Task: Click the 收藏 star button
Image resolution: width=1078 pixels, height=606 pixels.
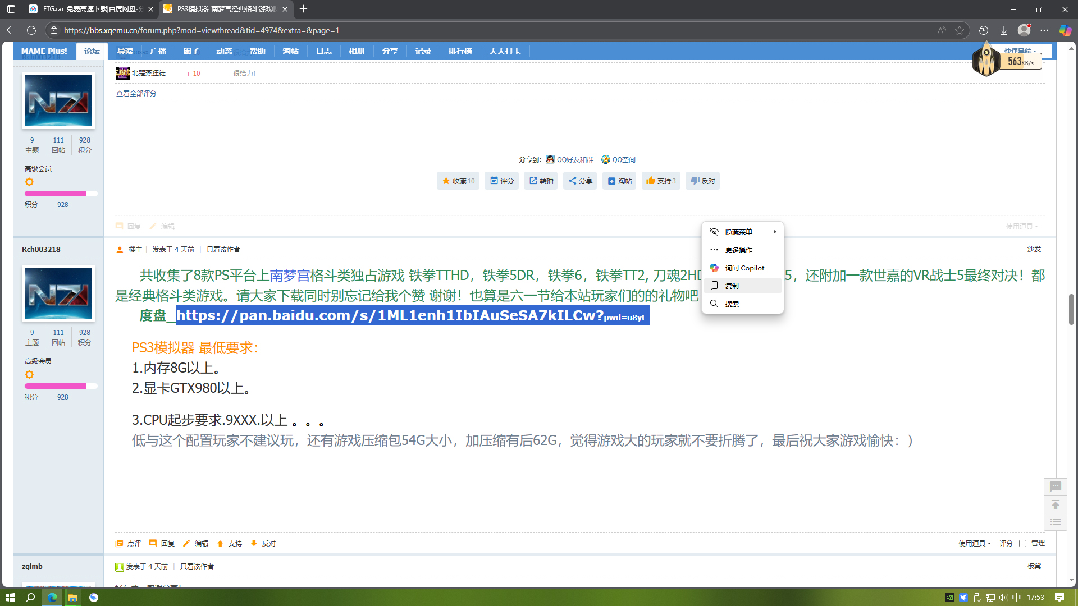Action: 458,181
